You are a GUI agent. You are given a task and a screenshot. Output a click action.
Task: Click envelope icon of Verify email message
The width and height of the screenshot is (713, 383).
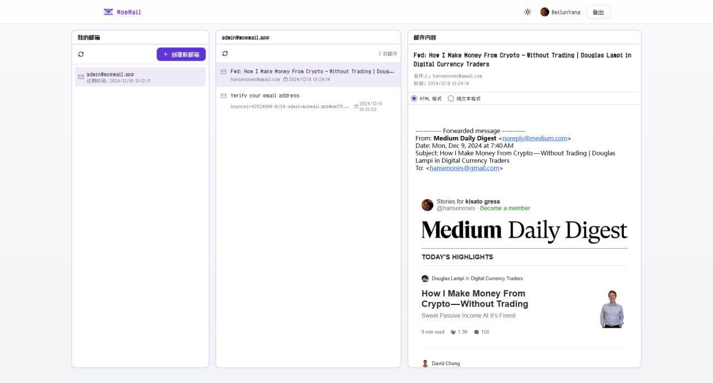(x=224, y=96)
